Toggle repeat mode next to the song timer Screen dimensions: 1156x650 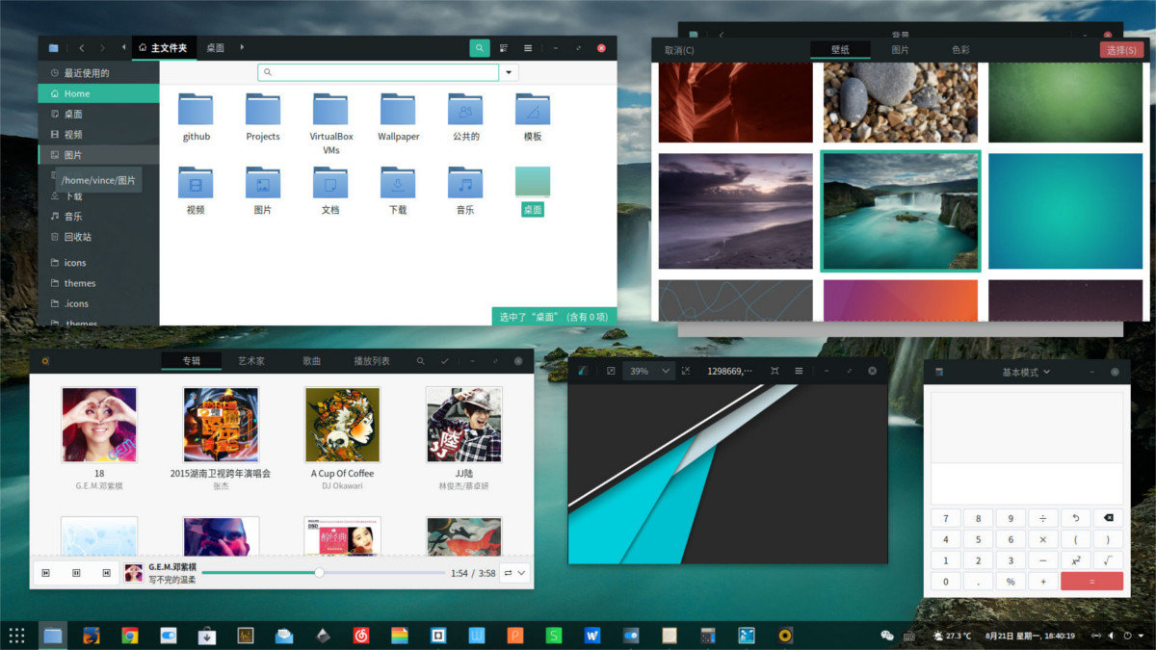pos(505,572)
